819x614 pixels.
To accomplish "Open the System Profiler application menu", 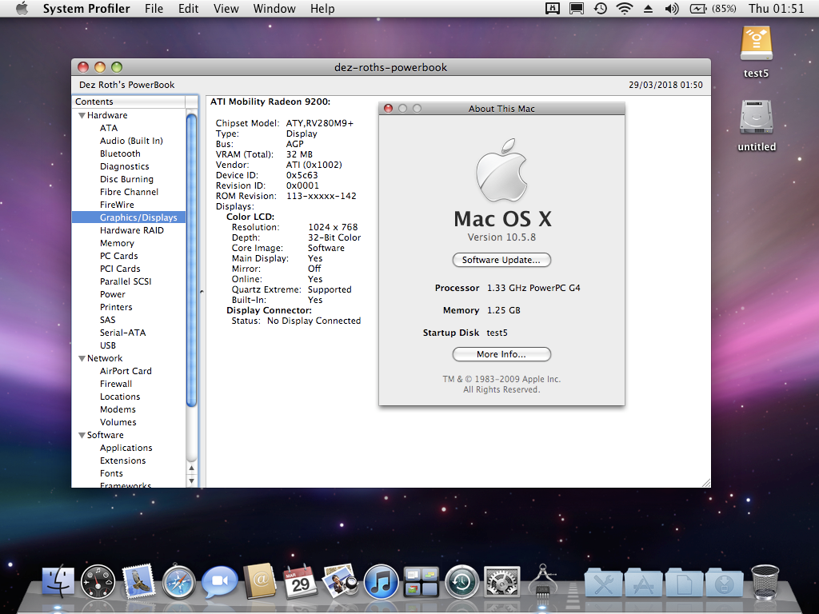I will point(86,9).
